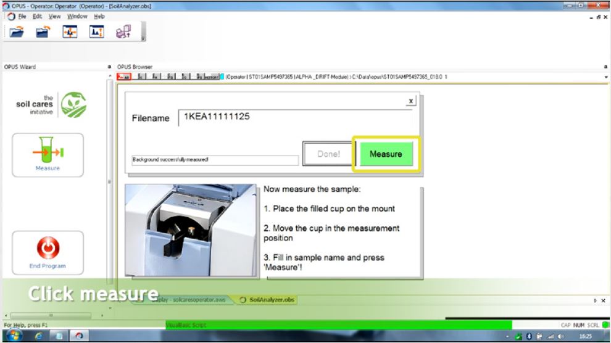Click the 'Background successfully measured' status field
This screenshot has width=611, height=343.
(x=215, y=160)
